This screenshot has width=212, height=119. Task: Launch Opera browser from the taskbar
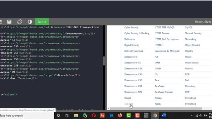click(93, 115)
